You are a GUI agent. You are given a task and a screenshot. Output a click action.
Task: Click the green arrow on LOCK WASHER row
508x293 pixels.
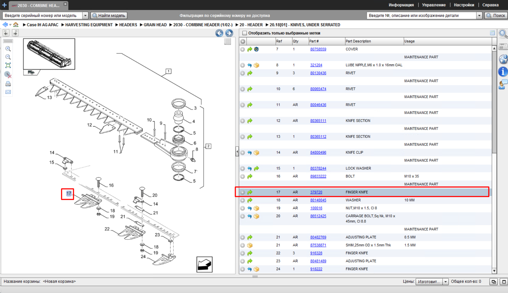pos(256,168)
